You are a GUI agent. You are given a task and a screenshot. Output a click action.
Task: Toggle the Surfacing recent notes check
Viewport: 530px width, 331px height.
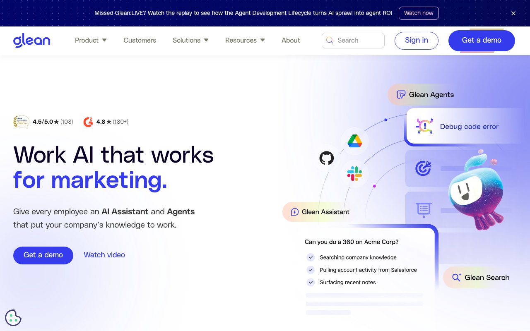[x=311, y=282]
